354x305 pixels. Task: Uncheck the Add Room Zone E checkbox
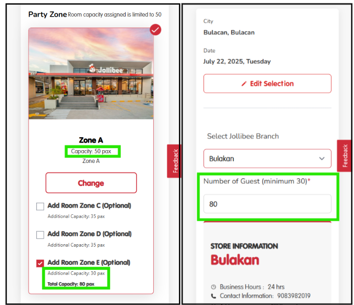pos(40,263)
